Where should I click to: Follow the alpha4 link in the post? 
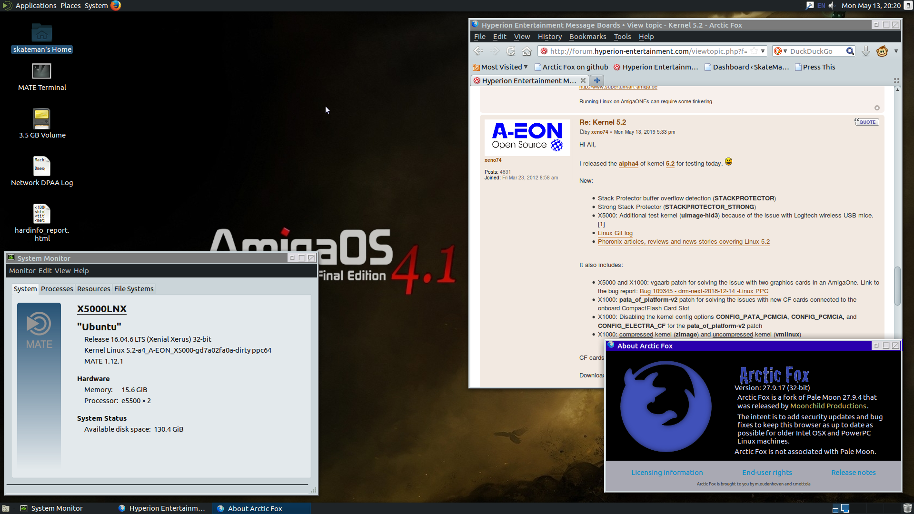(x=628, y=164)
